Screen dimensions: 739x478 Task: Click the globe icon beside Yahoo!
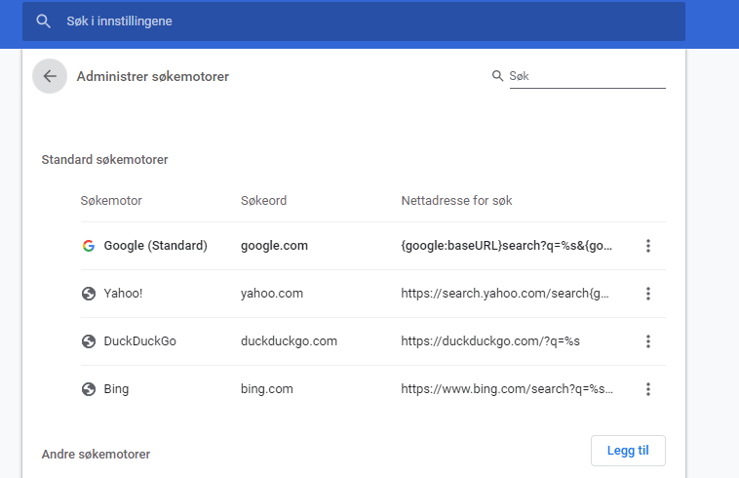tap(89, 294)
